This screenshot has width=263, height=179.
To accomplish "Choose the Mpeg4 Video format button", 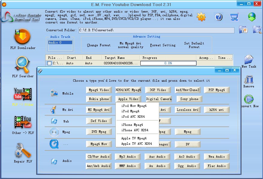I will pos(99,90).
